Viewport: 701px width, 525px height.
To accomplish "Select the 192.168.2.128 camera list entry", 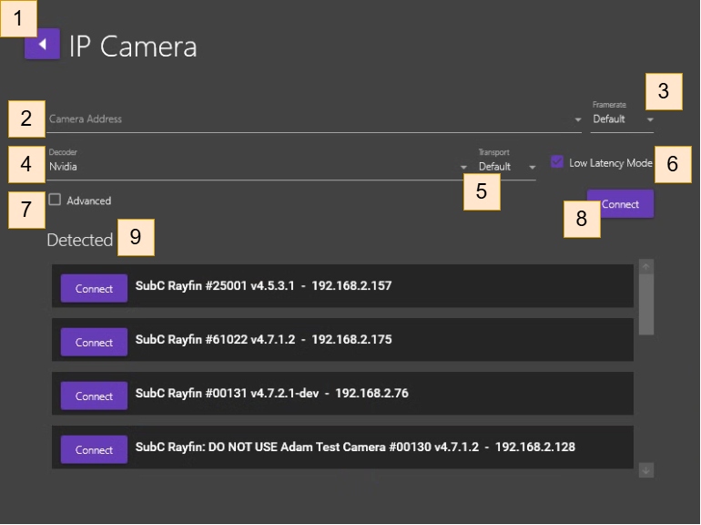I will tap(382, 448).
